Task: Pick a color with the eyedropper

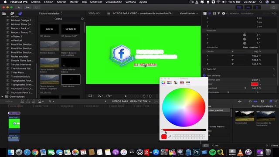Action: click(x=170, y=137)
